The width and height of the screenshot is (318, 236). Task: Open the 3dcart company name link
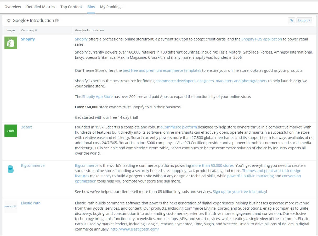click(26, 127)
